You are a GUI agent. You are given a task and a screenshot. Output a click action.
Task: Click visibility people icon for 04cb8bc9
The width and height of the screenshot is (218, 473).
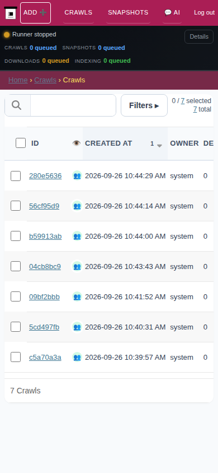[x=77, y=266]
